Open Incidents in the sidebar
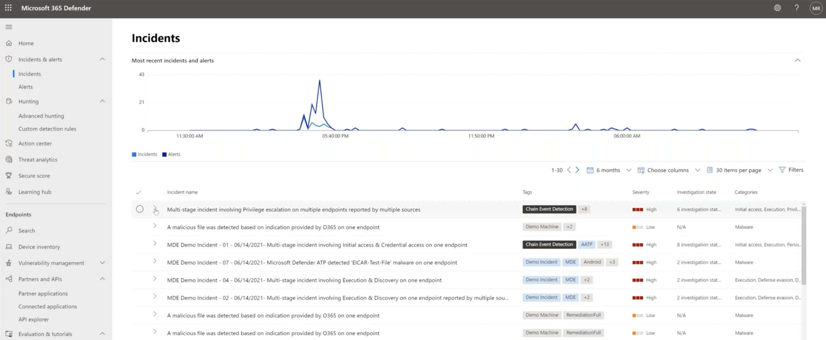 pos(30,74)
